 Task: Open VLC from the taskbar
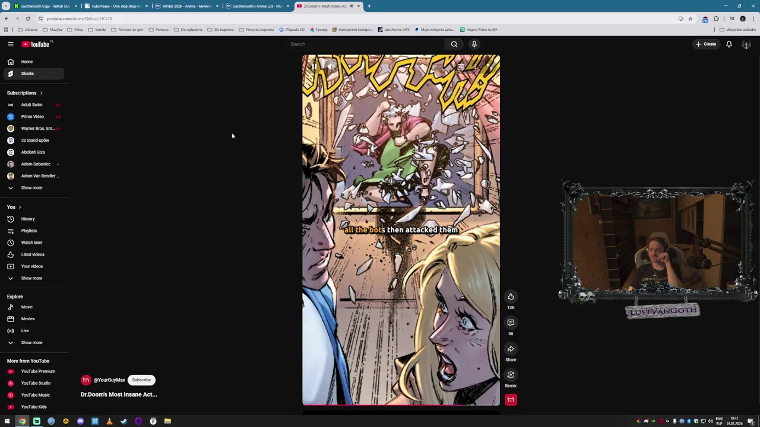tap(109, 422)
